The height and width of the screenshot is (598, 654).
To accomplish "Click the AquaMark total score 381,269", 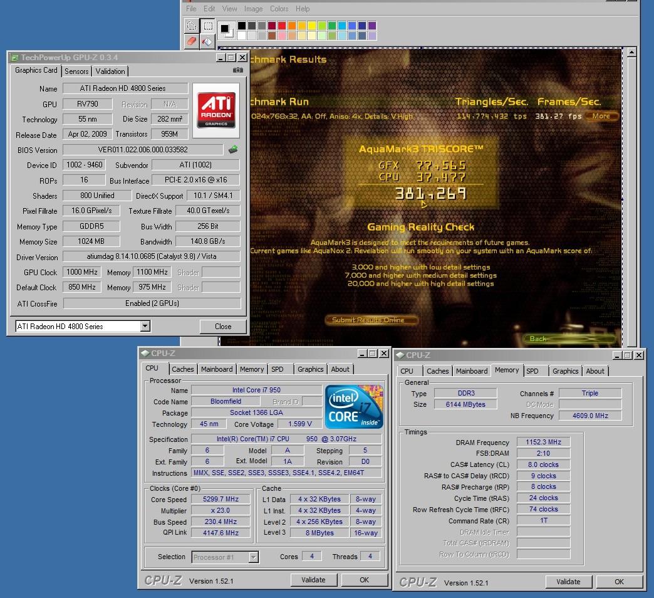I will [430, 193].
